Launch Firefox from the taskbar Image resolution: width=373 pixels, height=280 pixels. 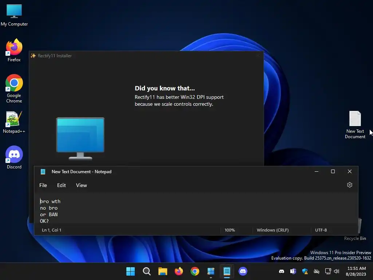[x=178, y=271]
